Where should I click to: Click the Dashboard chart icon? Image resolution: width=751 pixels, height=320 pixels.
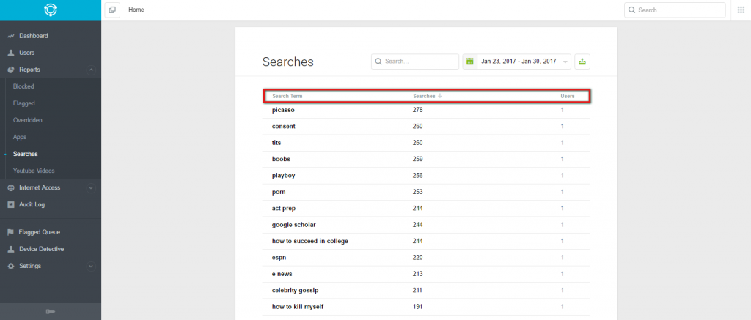[x=10, y=36]
